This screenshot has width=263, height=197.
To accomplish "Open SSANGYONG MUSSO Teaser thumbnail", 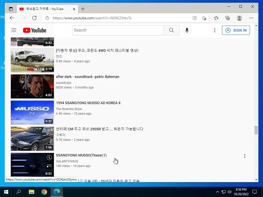I will (x=32, y=165).
